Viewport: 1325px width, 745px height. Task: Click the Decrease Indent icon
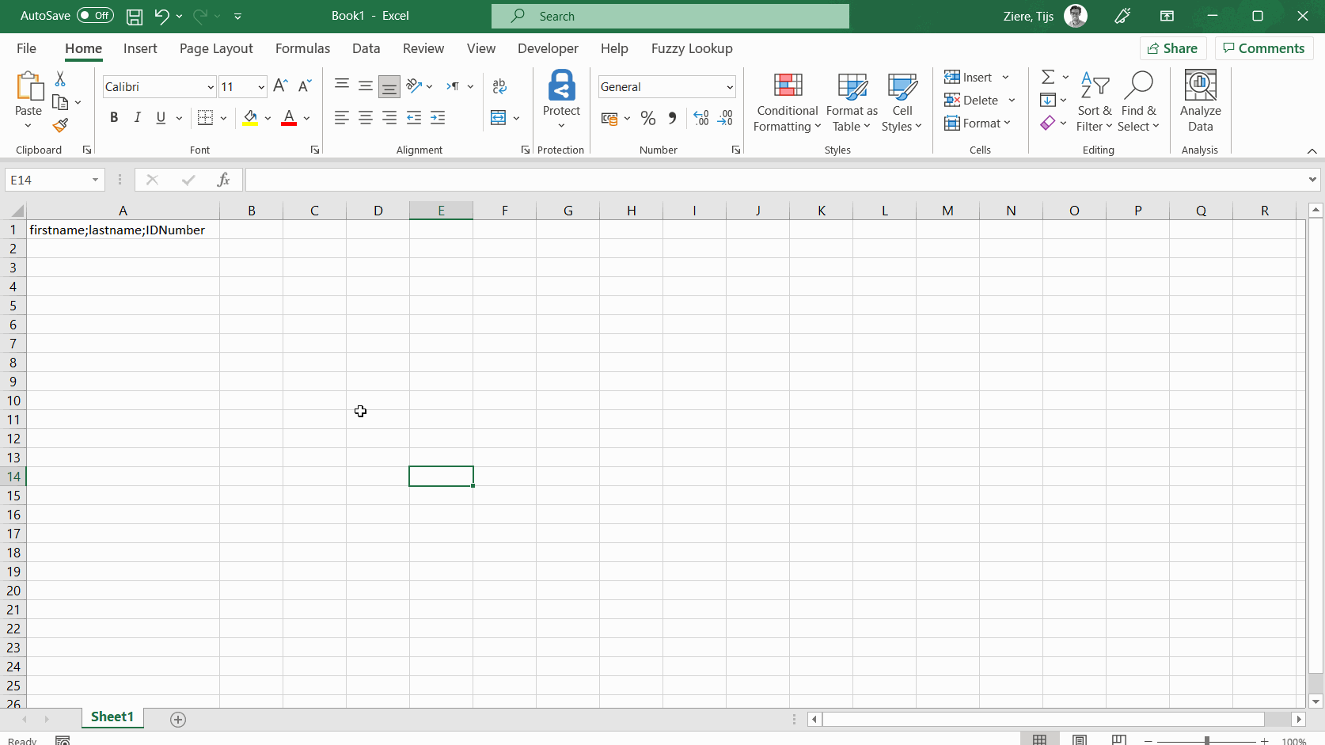point(414,118)
